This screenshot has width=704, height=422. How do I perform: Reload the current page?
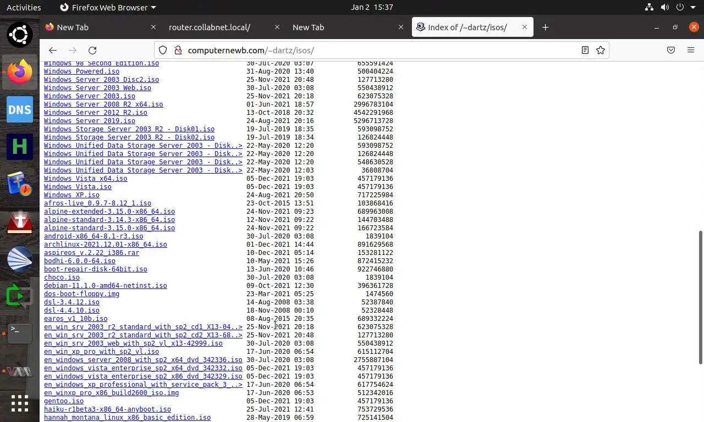[x=92, y=50]
